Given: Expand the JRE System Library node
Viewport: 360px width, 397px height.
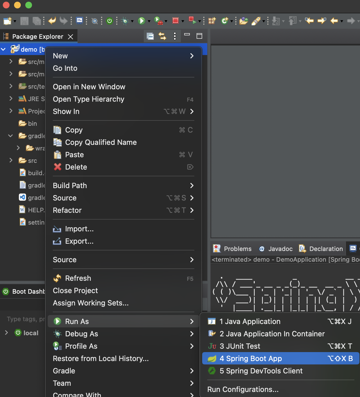Looking at the screenshot, I should 11,98.
